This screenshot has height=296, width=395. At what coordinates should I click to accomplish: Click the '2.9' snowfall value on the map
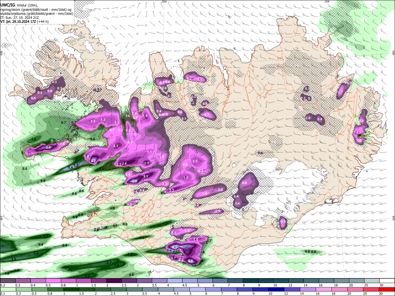147,163
